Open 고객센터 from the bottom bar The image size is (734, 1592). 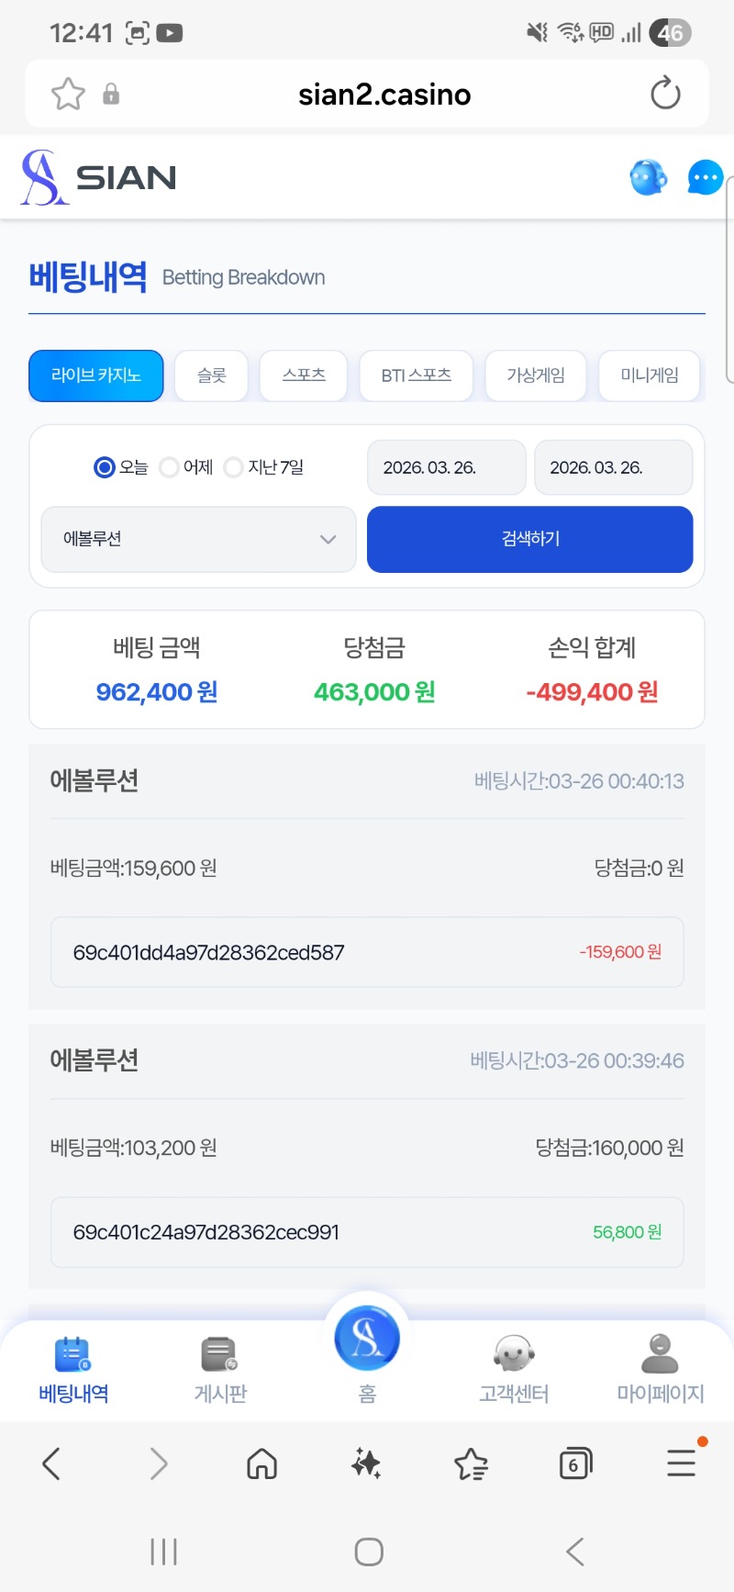click(x=514, y=1370)
